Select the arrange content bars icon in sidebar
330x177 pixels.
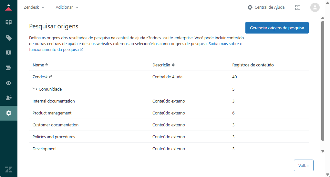pos(9,68)
